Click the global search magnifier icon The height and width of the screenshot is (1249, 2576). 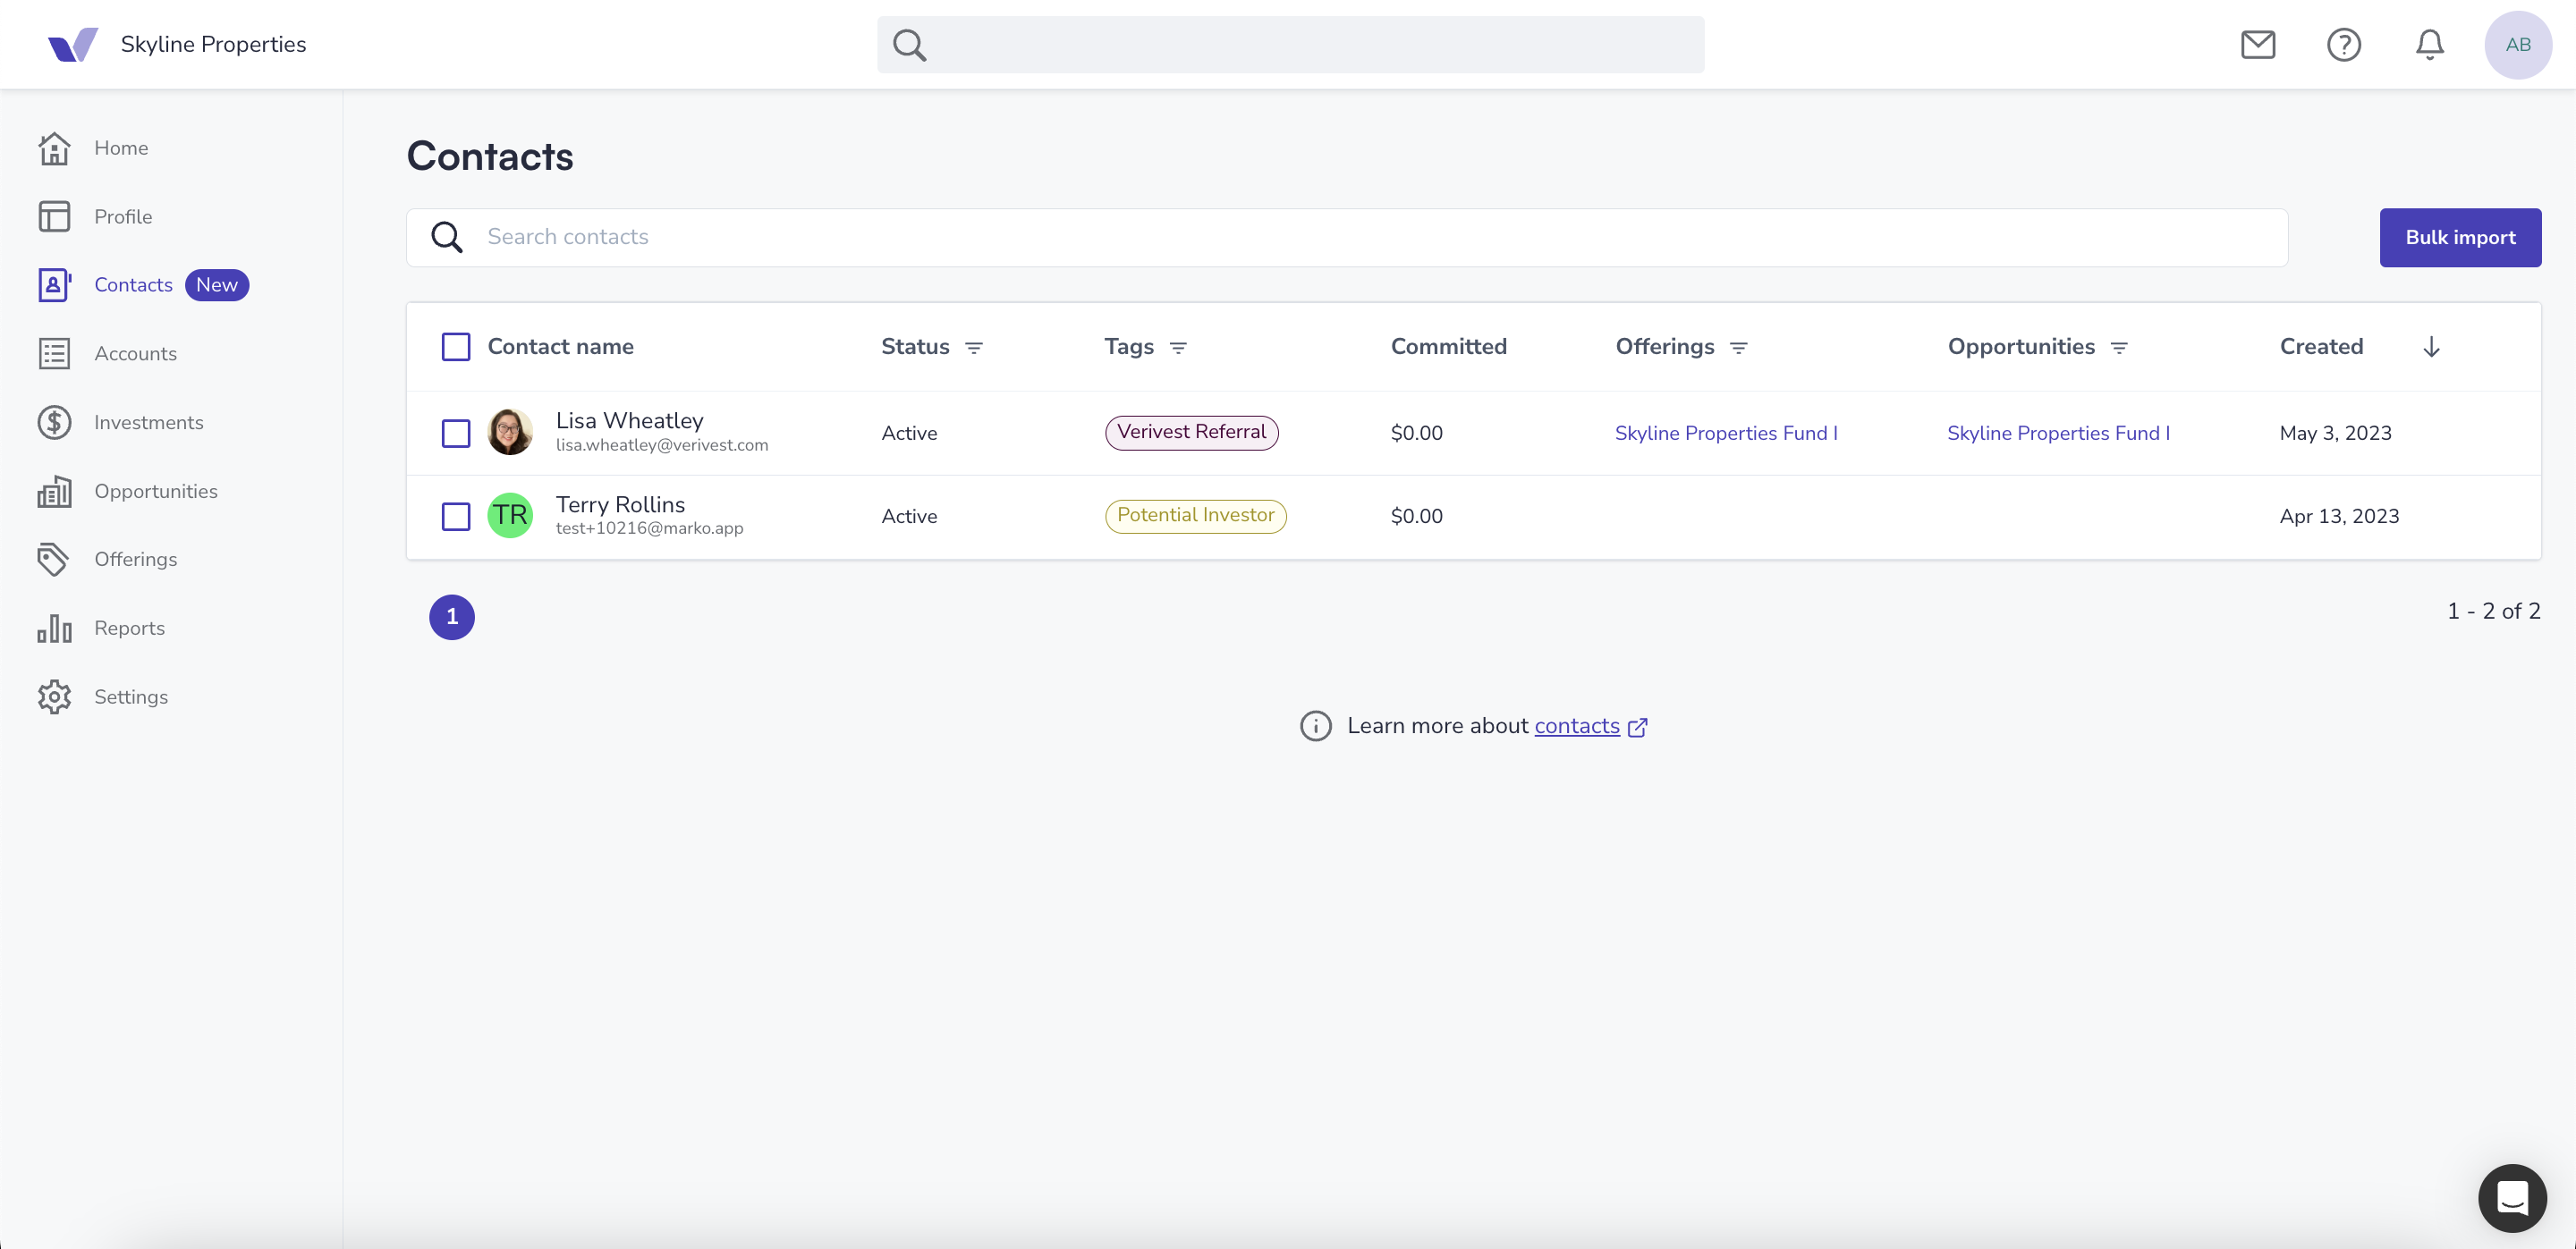tap(909, 45)
